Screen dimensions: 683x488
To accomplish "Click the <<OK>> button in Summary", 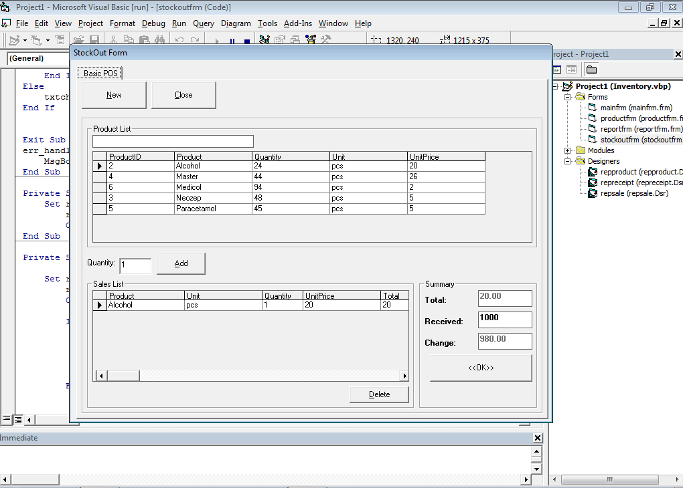I will 481,368.
